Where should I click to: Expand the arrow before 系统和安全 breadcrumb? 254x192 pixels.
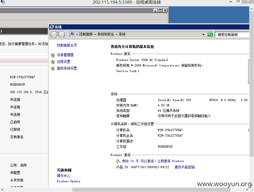pyautogui.click(x=95, y=34)
